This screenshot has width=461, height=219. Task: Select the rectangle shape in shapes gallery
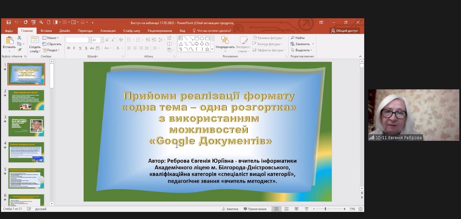tap(196, 38)
